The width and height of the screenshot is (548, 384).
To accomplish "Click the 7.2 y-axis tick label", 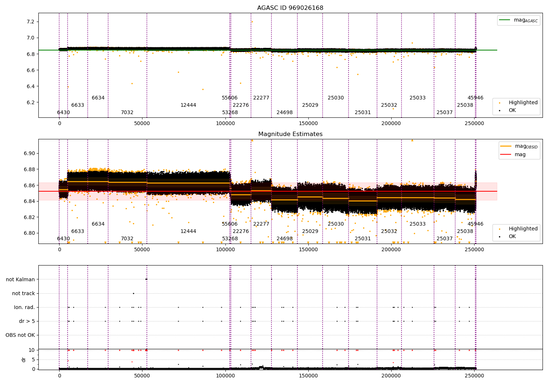I will (x=31, y=22).
